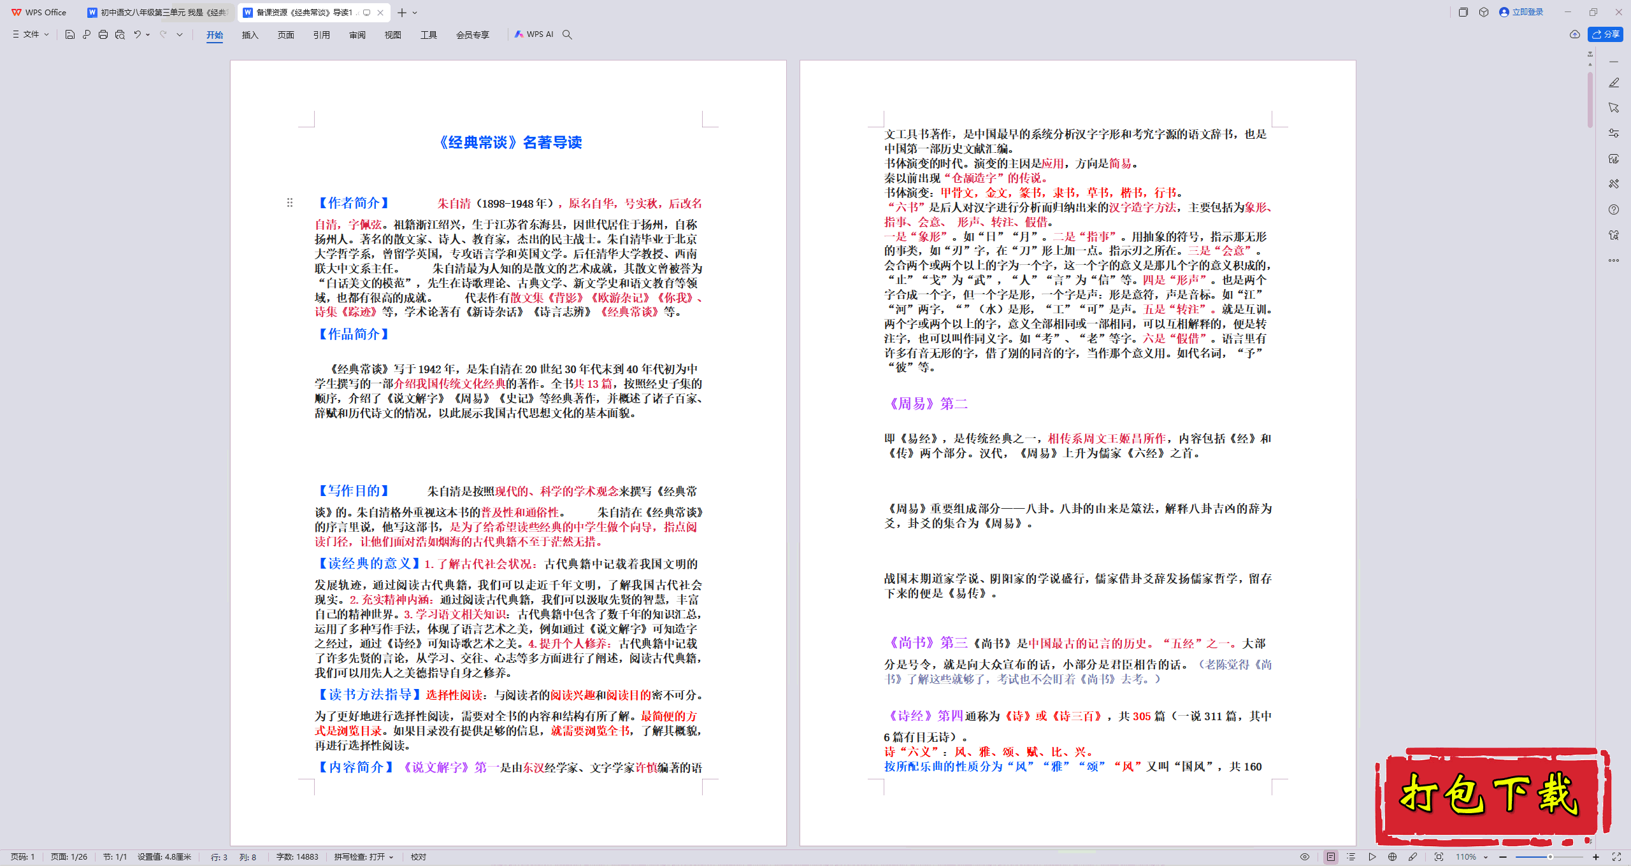Toggle eye protection mode icon in the status bar
This screenshot has width=1631, height=866.
(x=1305, y=857)
